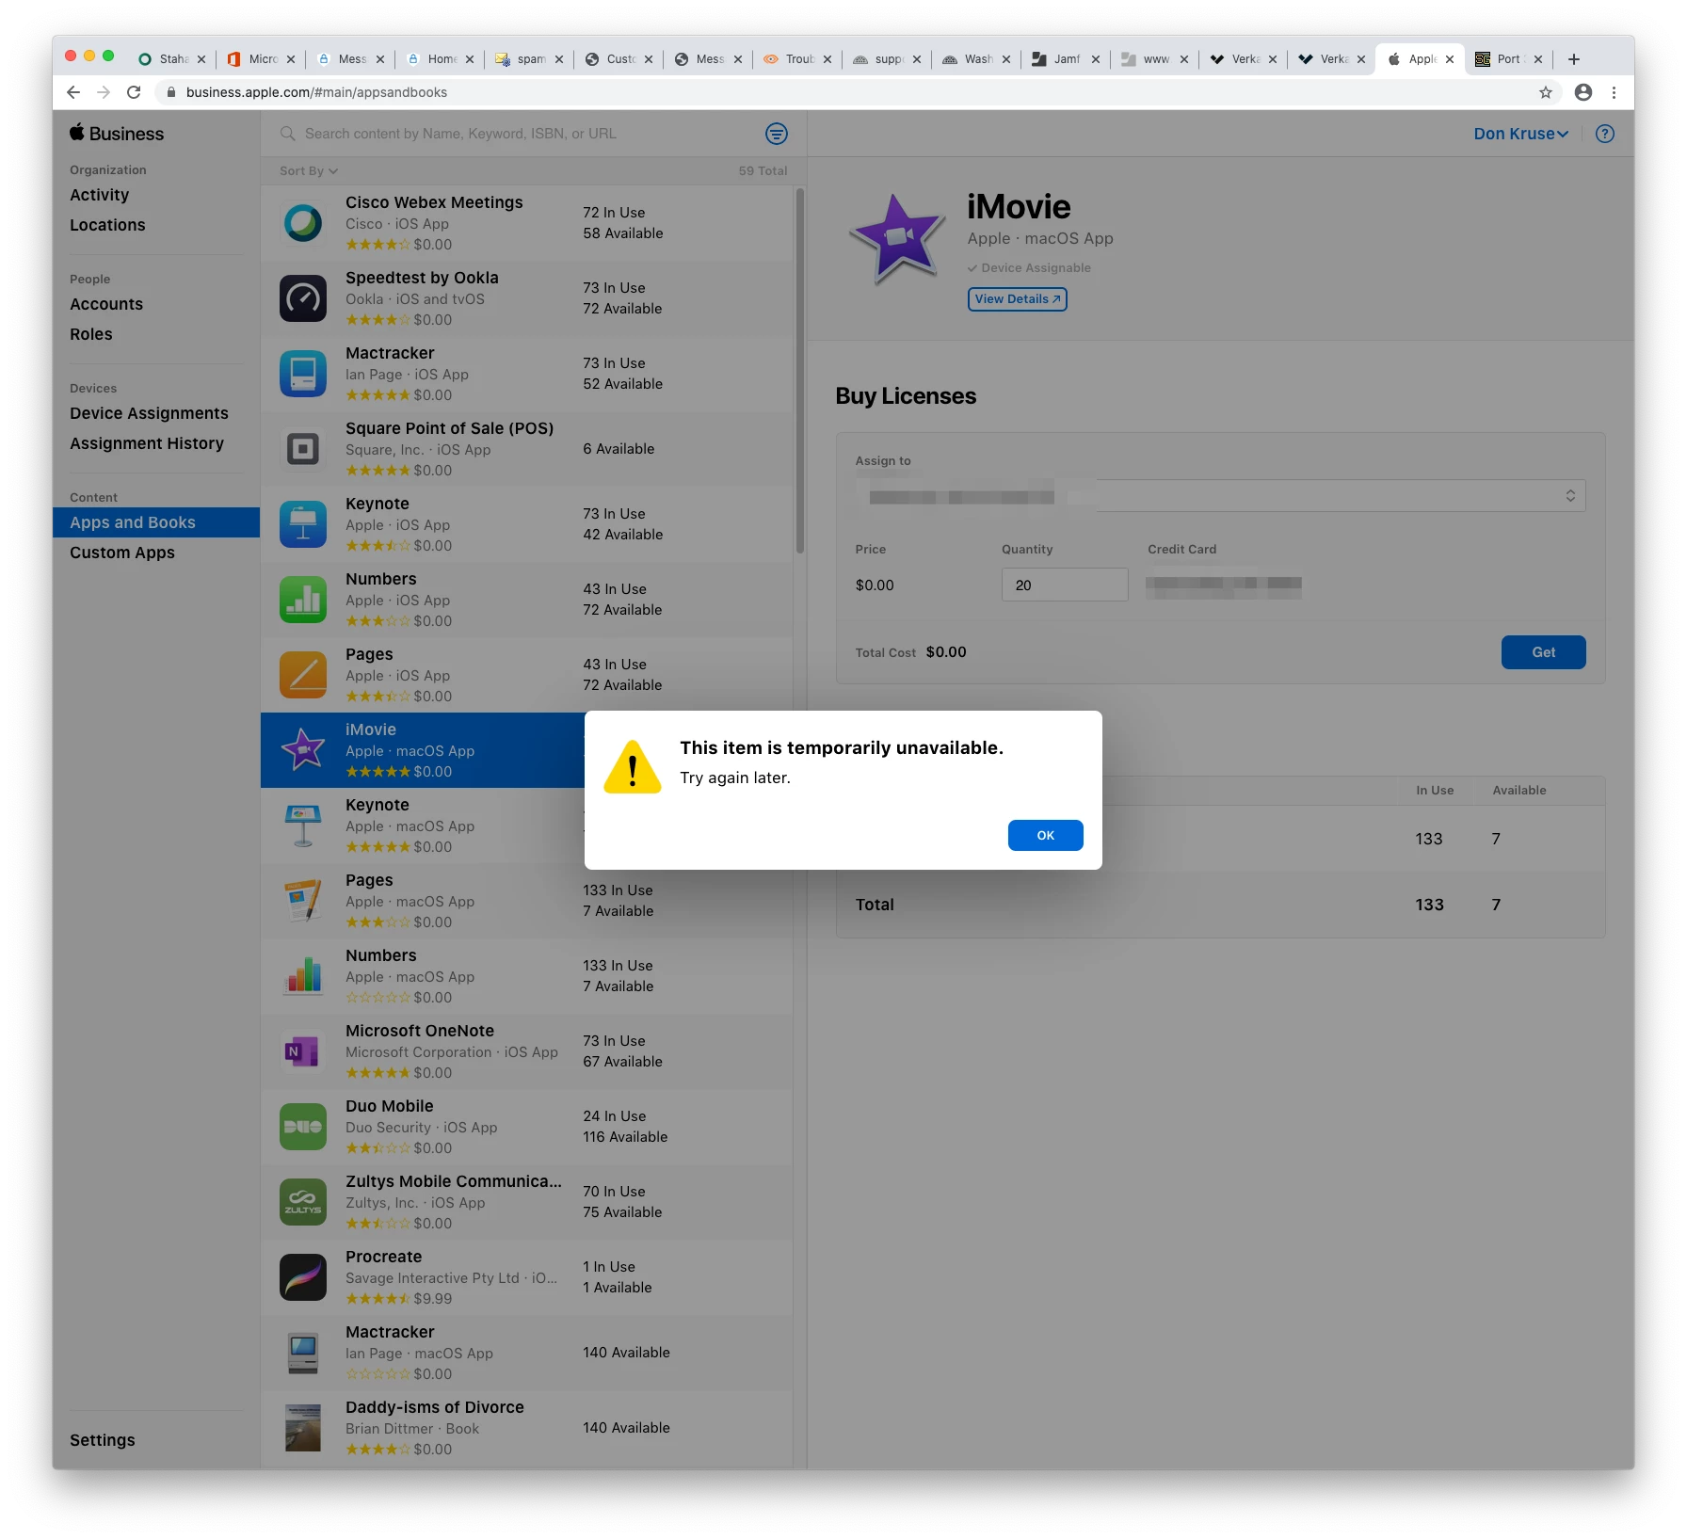Click '116 Available' for Duo Mobile
Image resolution: width=1687 pixels, height=1539 pixels.
[625, 1137]
